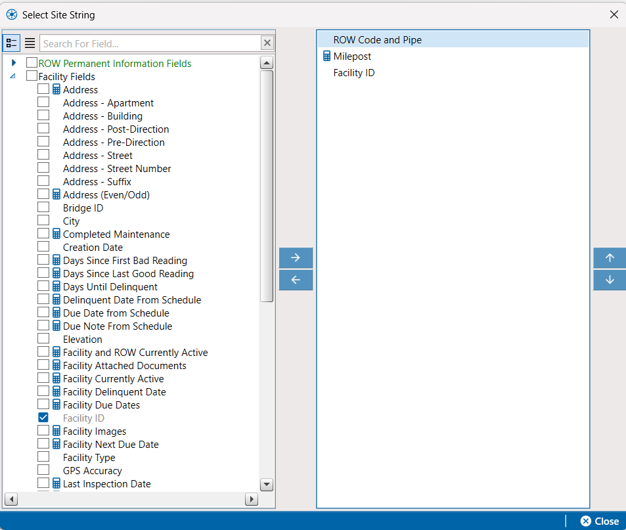Enable the City field
Screen dimensions: 626x530
[x=43, y=221]
